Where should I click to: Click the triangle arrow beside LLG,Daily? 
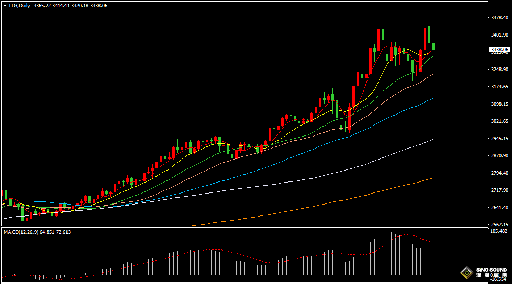pos(5,5)
